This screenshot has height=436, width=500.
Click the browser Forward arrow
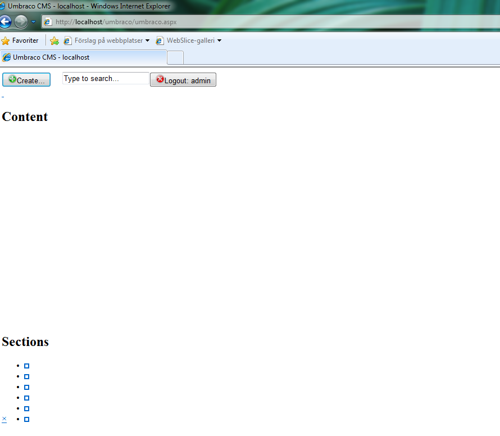(21, 22)
